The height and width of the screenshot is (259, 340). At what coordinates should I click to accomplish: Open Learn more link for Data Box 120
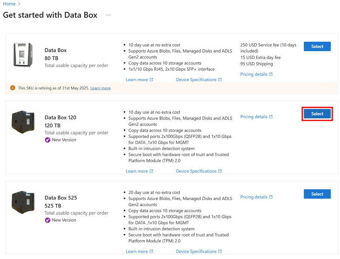point(137,172)
